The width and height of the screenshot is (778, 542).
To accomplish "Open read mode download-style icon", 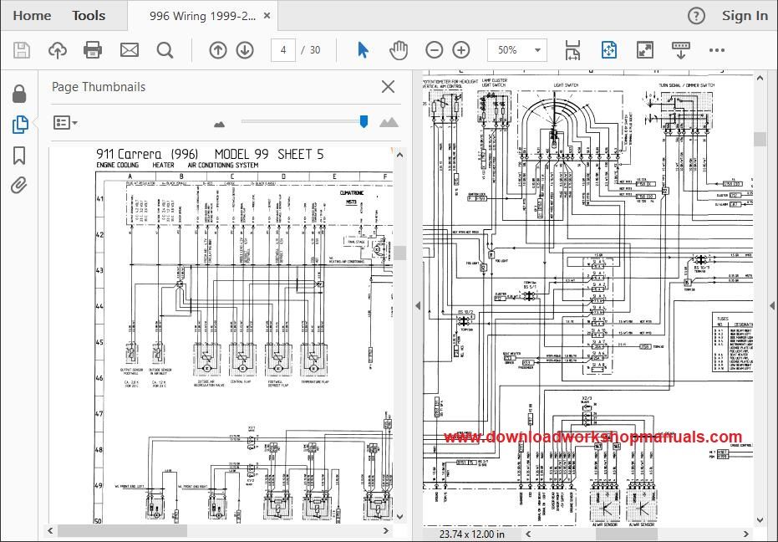I will [681, 50].
